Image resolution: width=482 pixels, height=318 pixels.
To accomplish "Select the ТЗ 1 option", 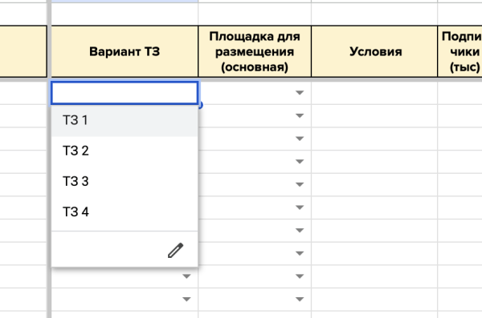I will coord(125,120).
